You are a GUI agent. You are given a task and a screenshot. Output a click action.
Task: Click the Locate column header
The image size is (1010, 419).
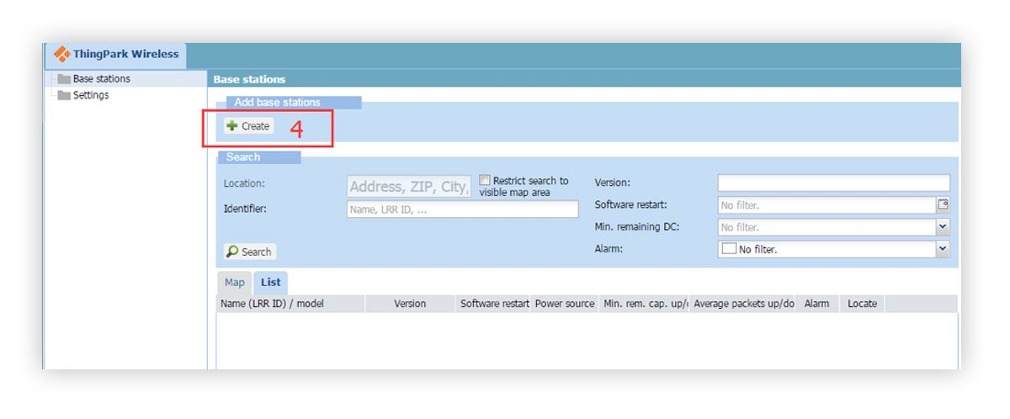tap(862, 304)
